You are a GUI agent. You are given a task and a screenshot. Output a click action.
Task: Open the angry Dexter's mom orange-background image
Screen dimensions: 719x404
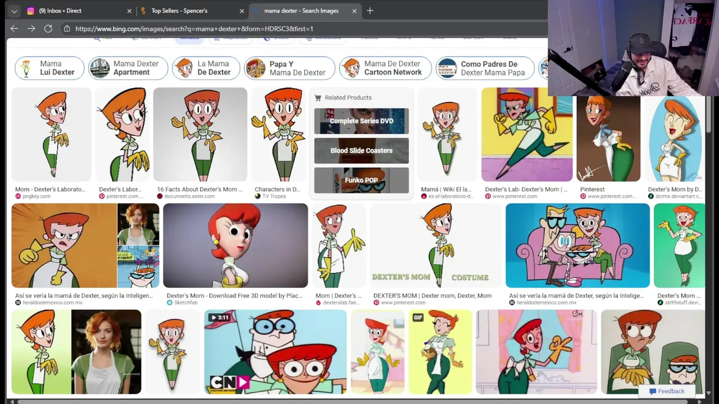click(65, 246)
